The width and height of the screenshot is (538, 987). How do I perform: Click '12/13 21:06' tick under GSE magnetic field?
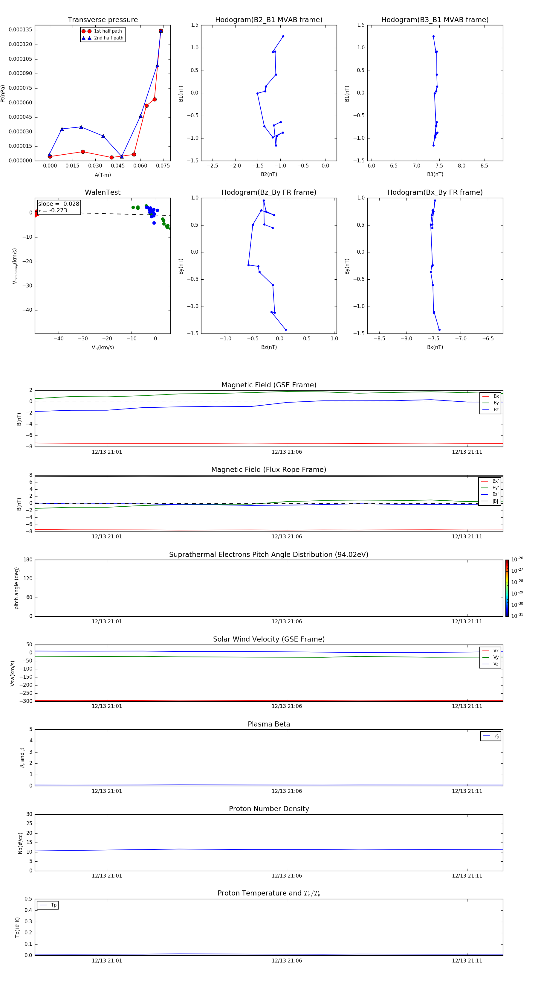coord(287,452)
